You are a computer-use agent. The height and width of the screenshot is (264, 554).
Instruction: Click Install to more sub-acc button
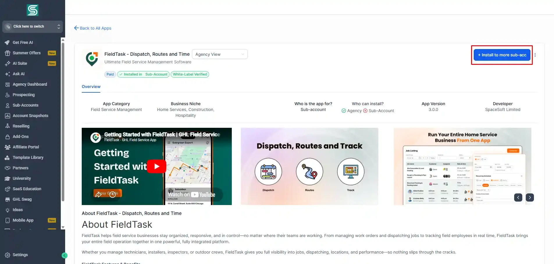(502, 55)
